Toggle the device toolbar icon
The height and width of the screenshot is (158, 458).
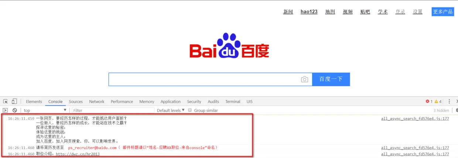click(14, 102)
